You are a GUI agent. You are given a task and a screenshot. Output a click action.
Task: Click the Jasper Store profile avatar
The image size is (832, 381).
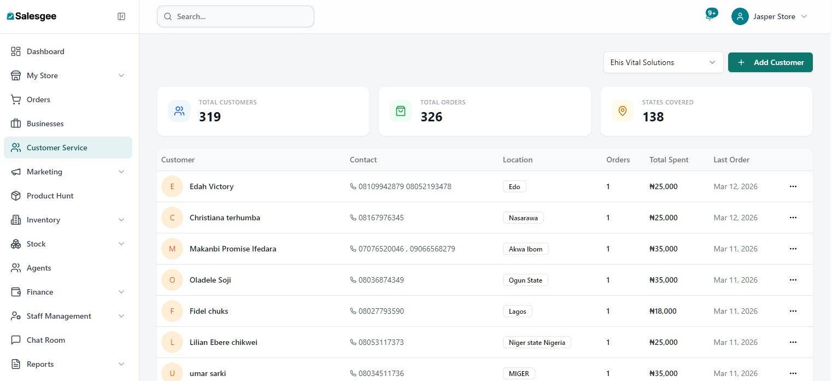[x=740, y=16]
